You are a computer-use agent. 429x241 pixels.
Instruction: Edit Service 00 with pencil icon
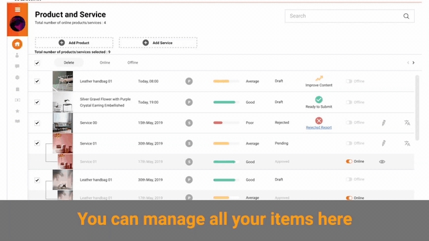[383, 123]
